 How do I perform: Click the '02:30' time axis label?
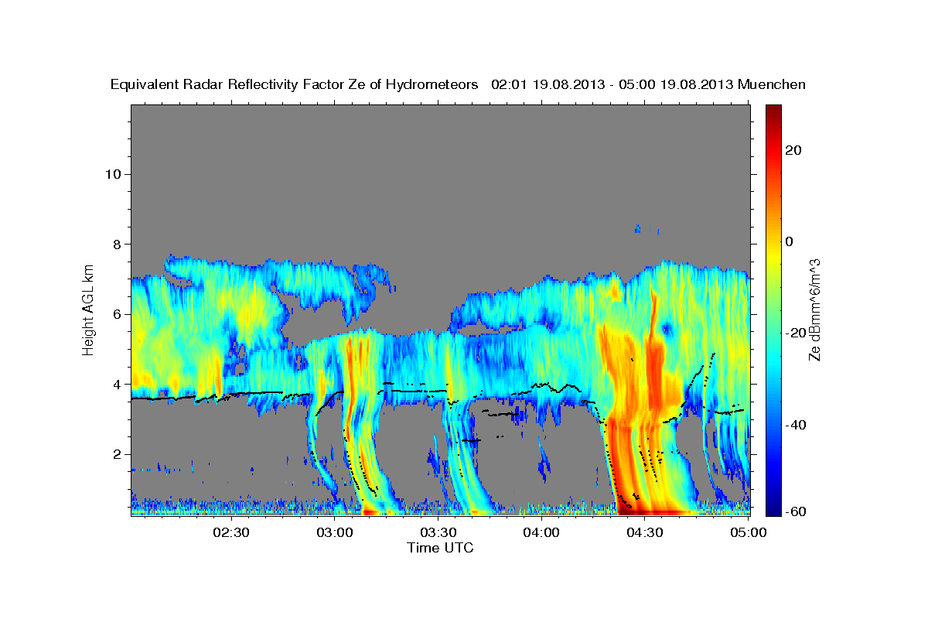pyautogui.click(x=230, y=532)
